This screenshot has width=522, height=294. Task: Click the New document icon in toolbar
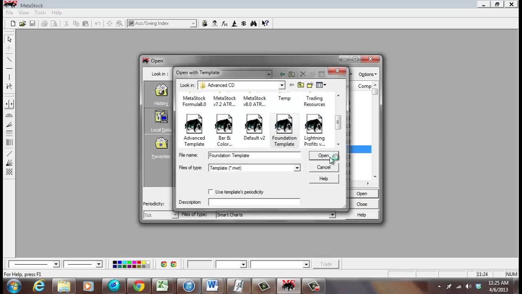(13, 24)
